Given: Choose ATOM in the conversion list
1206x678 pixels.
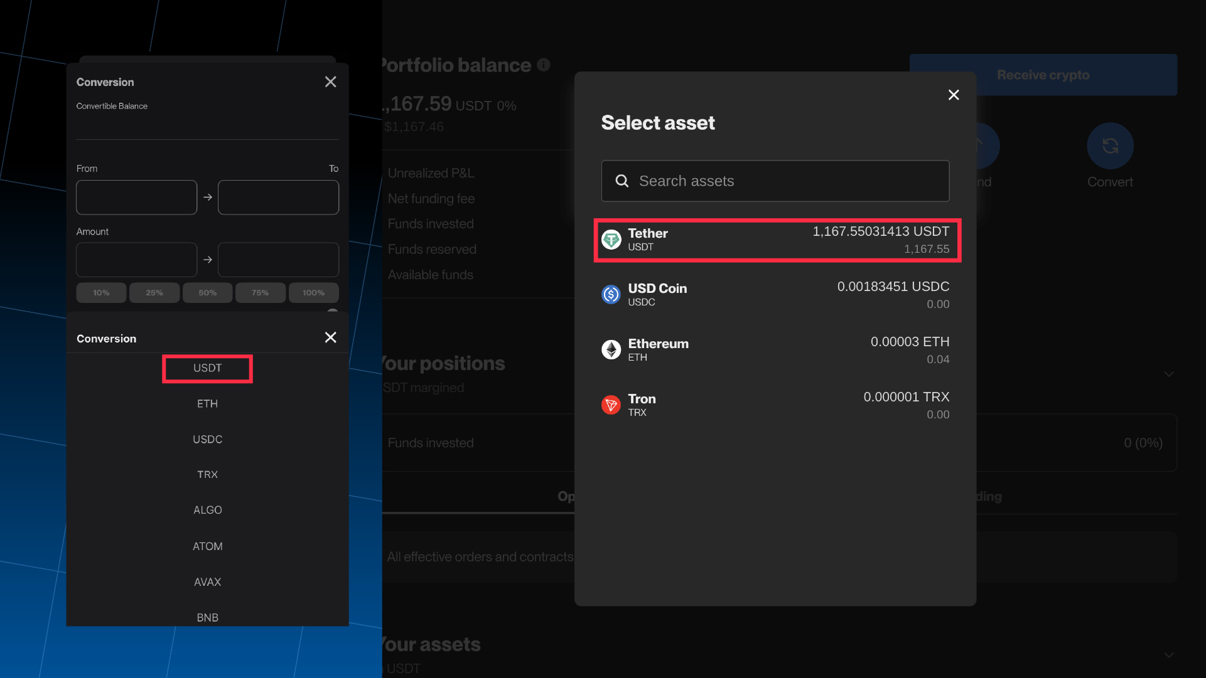Looking at the screenshot, I should pyautogui.click(x=207, y=547).
